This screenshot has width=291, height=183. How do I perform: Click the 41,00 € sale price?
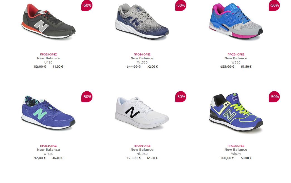pos(58,67)
